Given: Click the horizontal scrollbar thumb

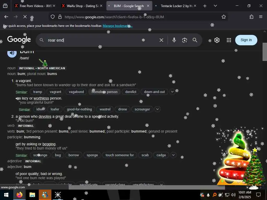Looking at the screenshot, I should (x=147, y=187).
